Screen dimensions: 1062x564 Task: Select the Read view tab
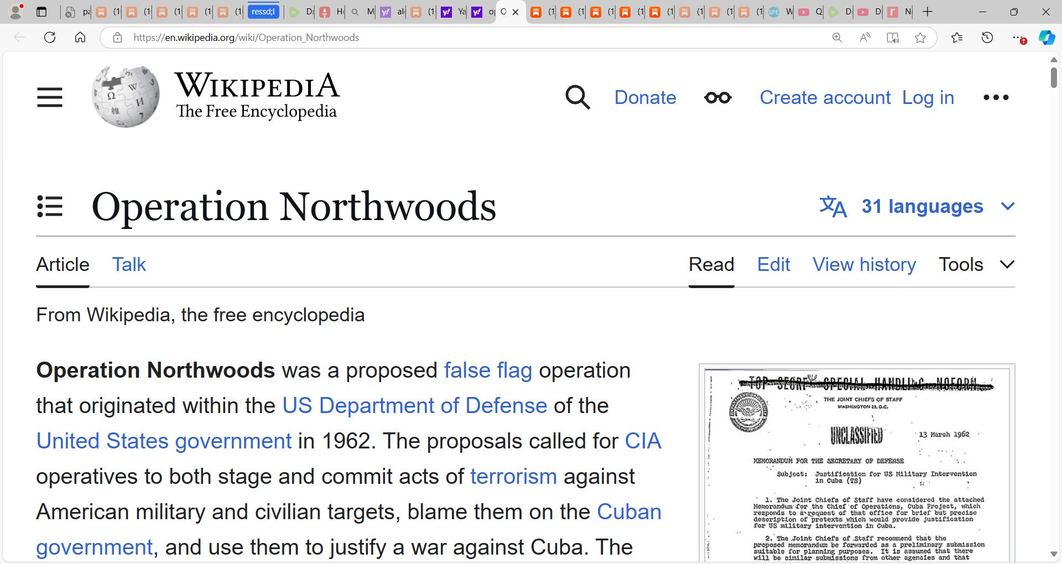[x=711, y=264]
